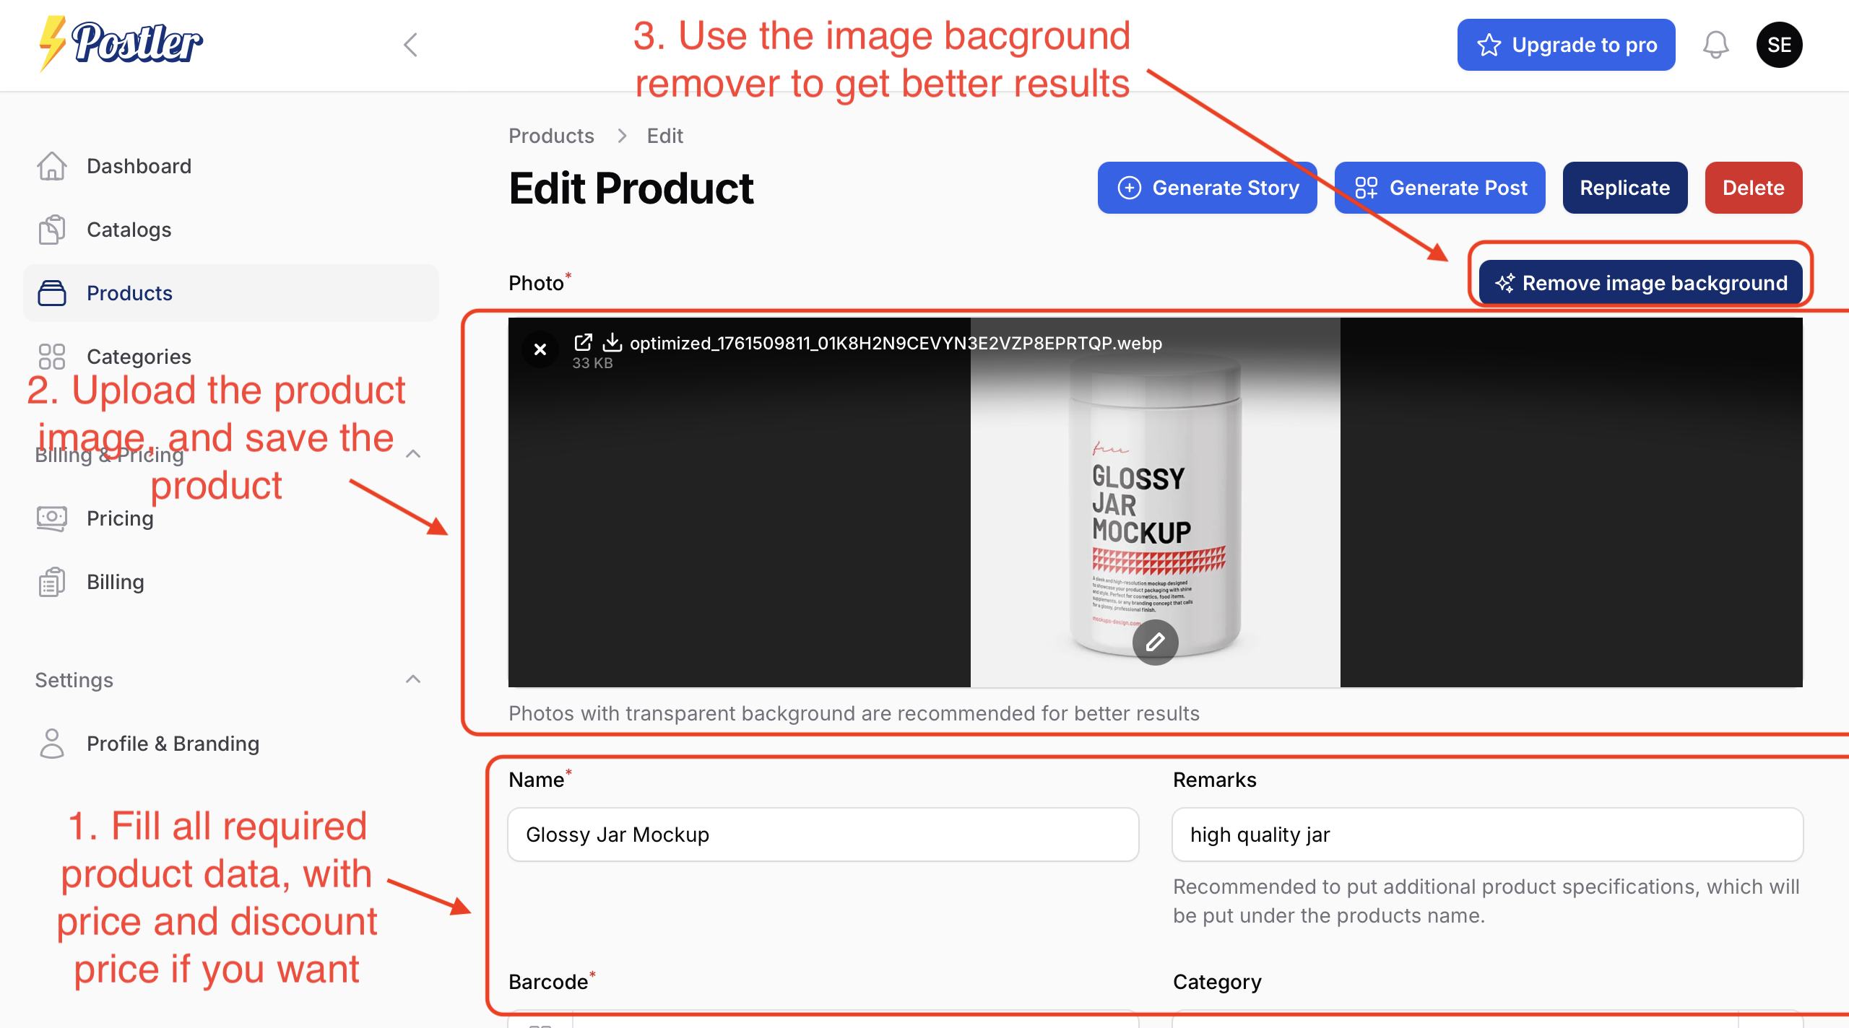Collapse the Settings section
This screenshot has height=1028, width=1849.
click(413, 679)
